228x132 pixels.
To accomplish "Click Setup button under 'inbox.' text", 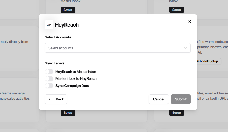I will tap(176, 10).
